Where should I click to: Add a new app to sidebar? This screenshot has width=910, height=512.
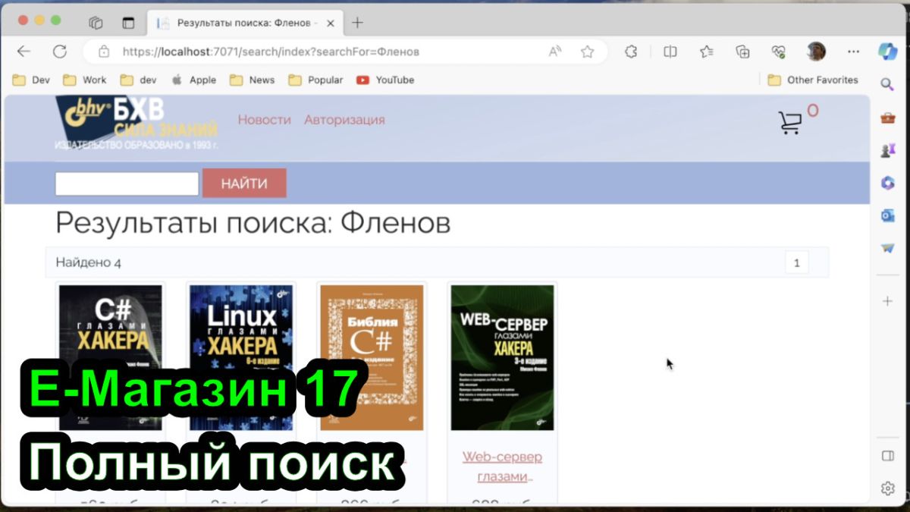(887, 301)
